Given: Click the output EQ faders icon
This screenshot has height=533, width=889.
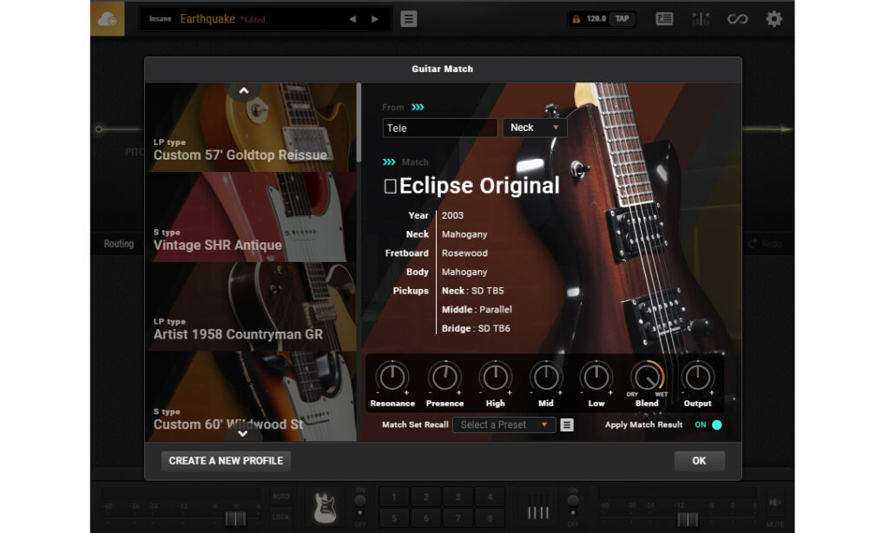Looking at the screenshot, I should point(538,507).
